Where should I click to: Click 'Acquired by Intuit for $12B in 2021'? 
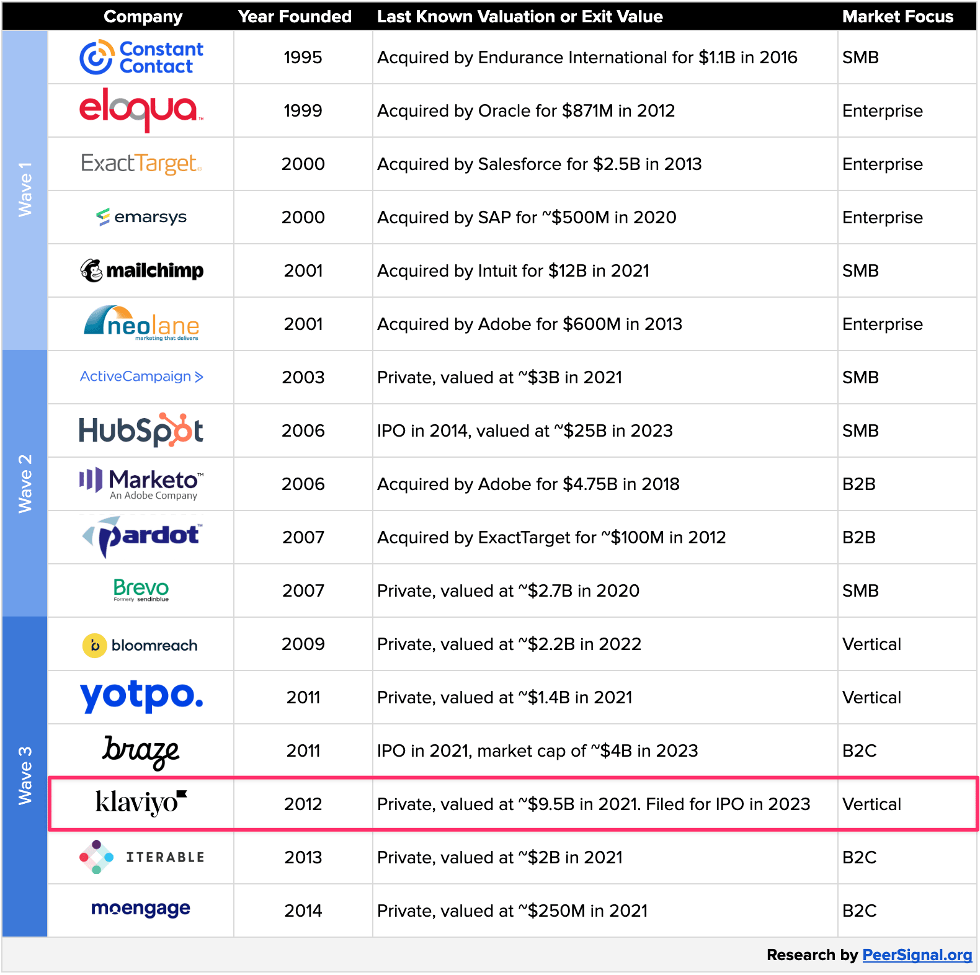pos(513,271)
